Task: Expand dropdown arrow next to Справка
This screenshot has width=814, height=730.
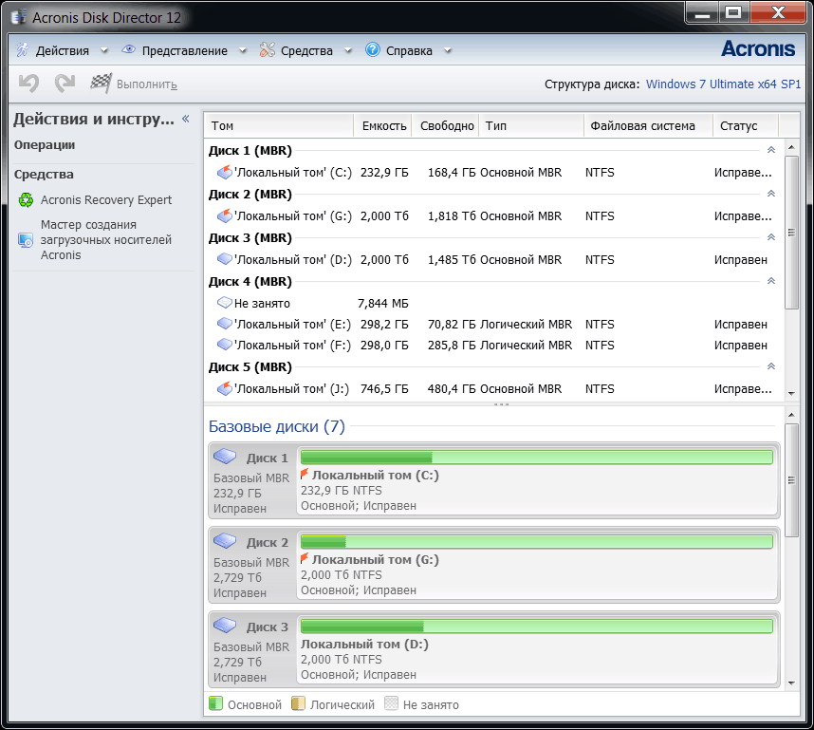Action: click(448, 50)
